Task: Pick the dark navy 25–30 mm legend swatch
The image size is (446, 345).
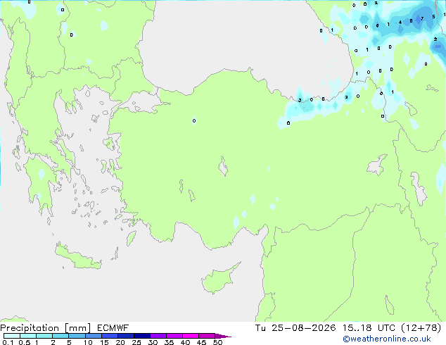Action: point(142,336)
